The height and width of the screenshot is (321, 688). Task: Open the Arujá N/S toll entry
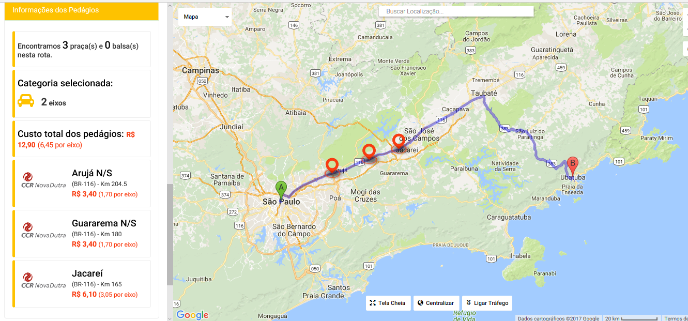[82, 184]
